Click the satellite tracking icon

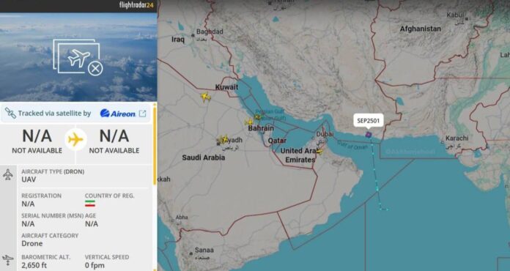[x=10, y=113]
